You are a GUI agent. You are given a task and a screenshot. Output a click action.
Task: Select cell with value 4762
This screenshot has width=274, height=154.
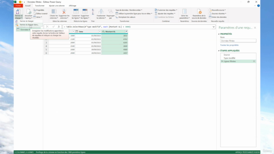click(x=115, y=39)
